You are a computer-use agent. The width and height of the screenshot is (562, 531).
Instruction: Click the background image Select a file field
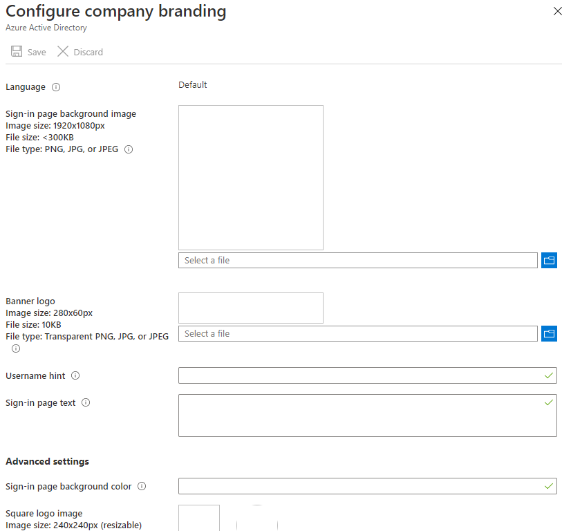pyautogui.click(x=357, y=260)
